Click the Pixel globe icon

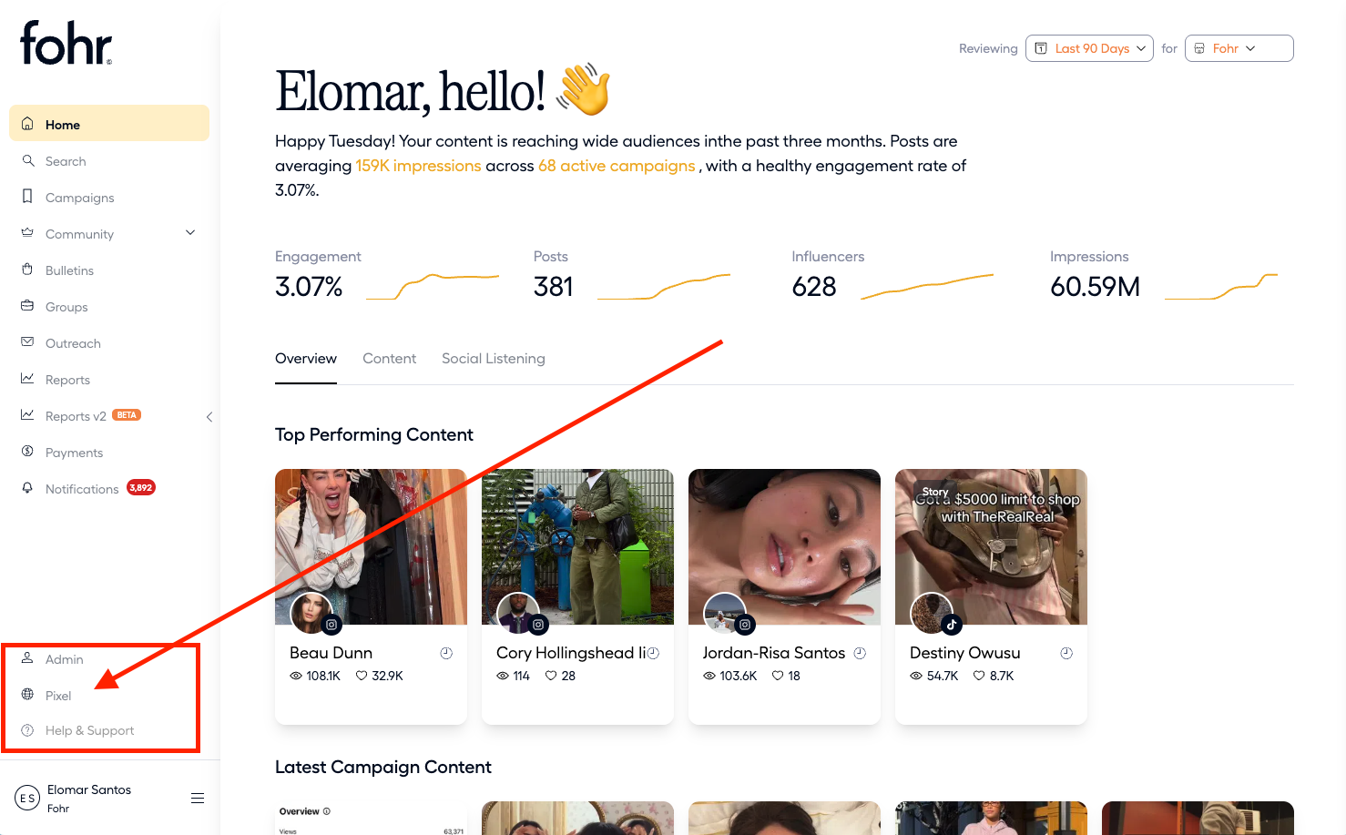click(x=27, y=695)
